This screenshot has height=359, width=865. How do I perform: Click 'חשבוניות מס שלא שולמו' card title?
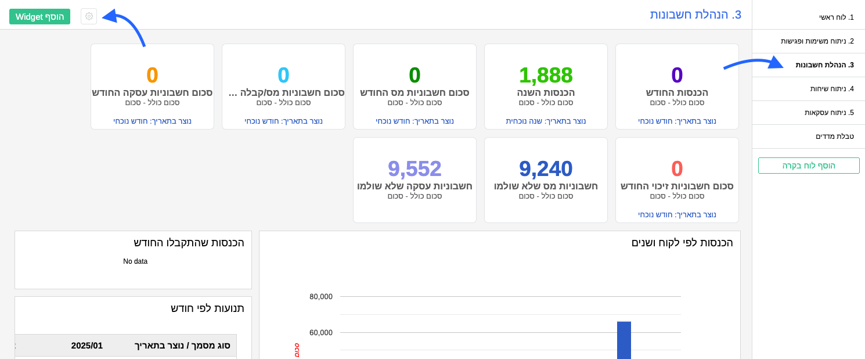point(546,186)
